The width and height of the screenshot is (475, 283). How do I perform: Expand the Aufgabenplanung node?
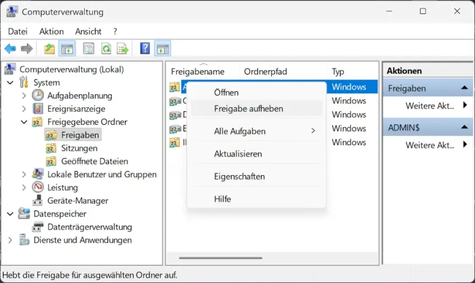click(x=24, y=96)
